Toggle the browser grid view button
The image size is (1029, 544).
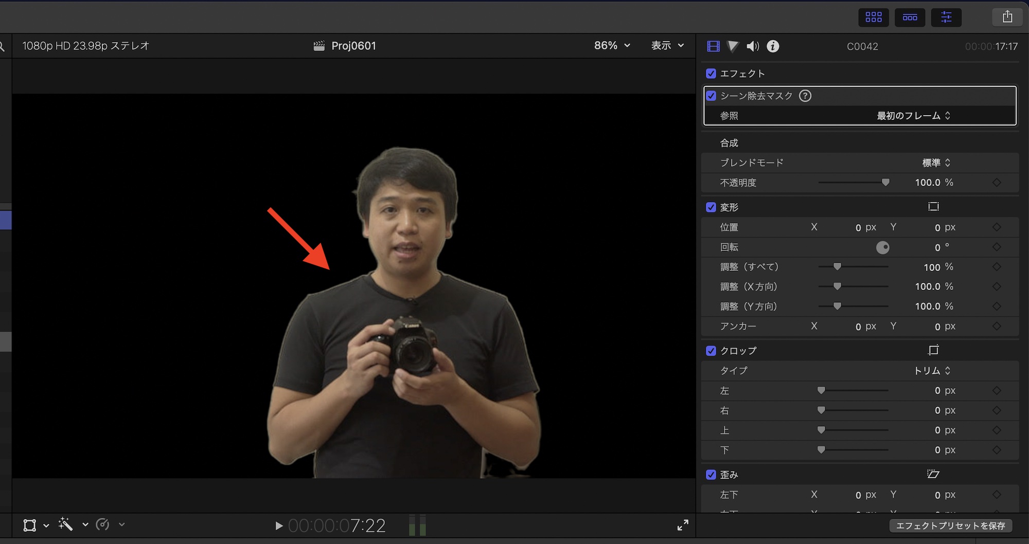873,17
